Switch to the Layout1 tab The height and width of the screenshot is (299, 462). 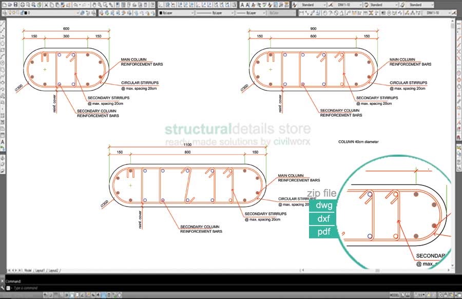pos(39,270)
